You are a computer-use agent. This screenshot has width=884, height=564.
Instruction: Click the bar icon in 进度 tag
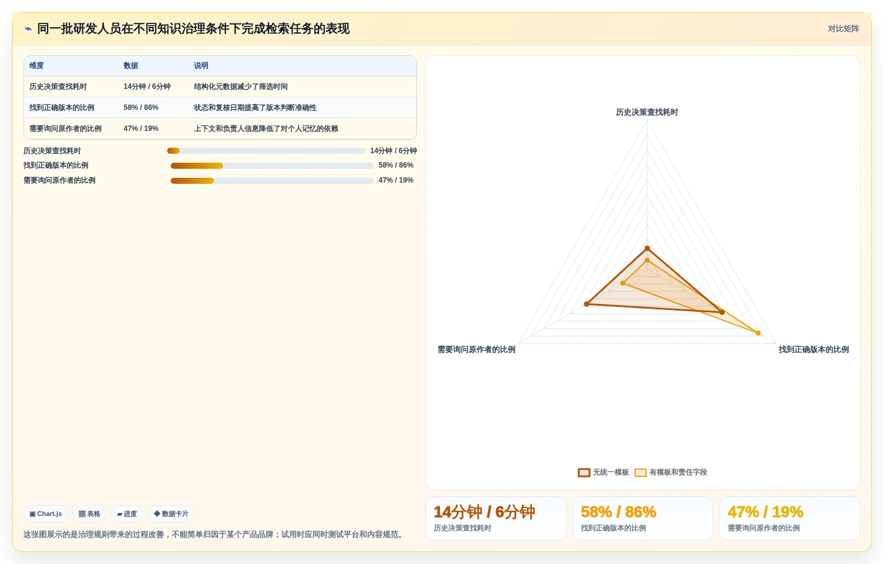coord(120,514)
